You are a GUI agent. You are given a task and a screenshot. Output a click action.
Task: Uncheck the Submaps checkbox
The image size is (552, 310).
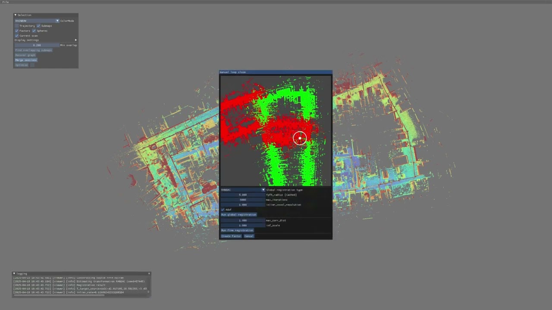[x=38, y=26]
